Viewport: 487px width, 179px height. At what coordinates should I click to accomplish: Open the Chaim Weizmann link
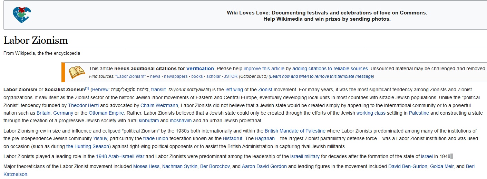(159, 105)
